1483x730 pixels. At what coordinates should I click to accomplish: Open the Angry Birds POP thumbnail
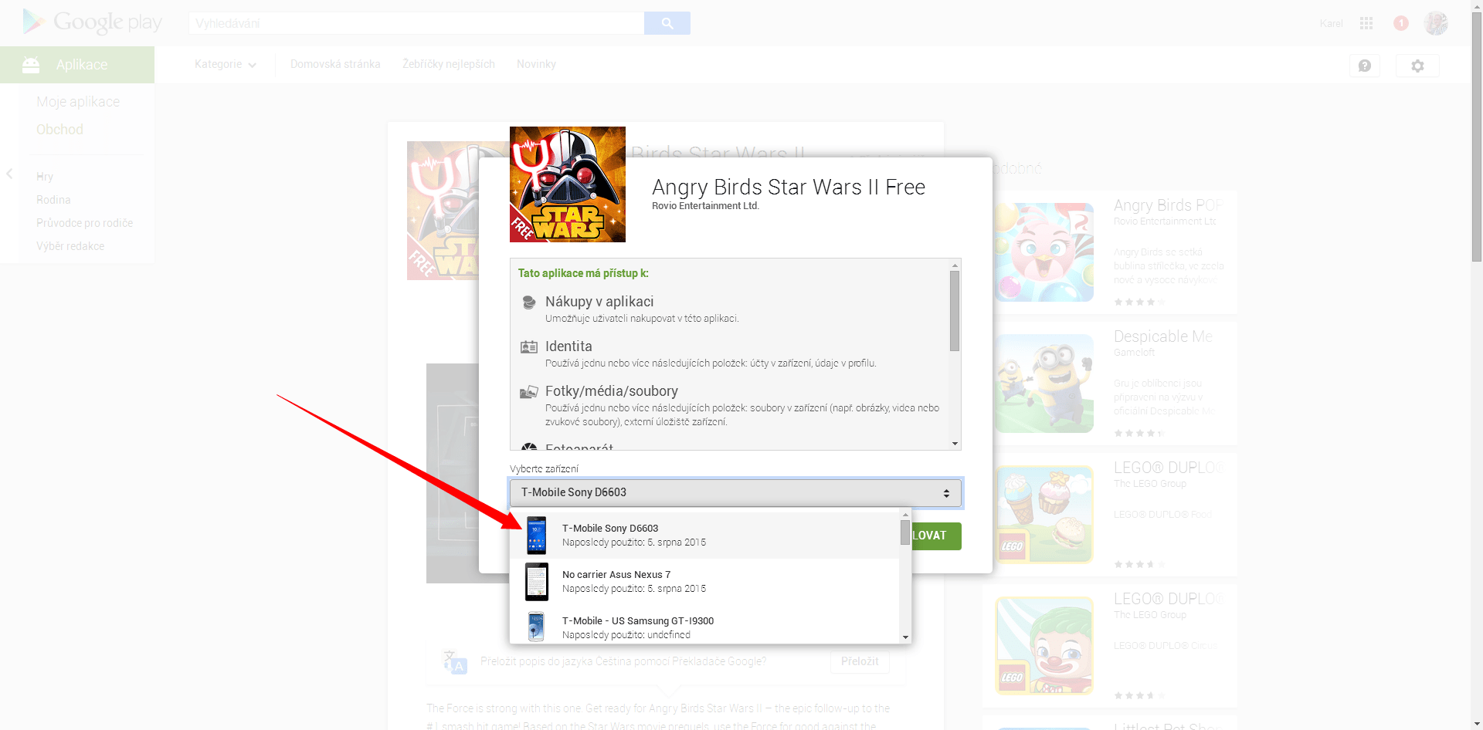(1044, 252)
